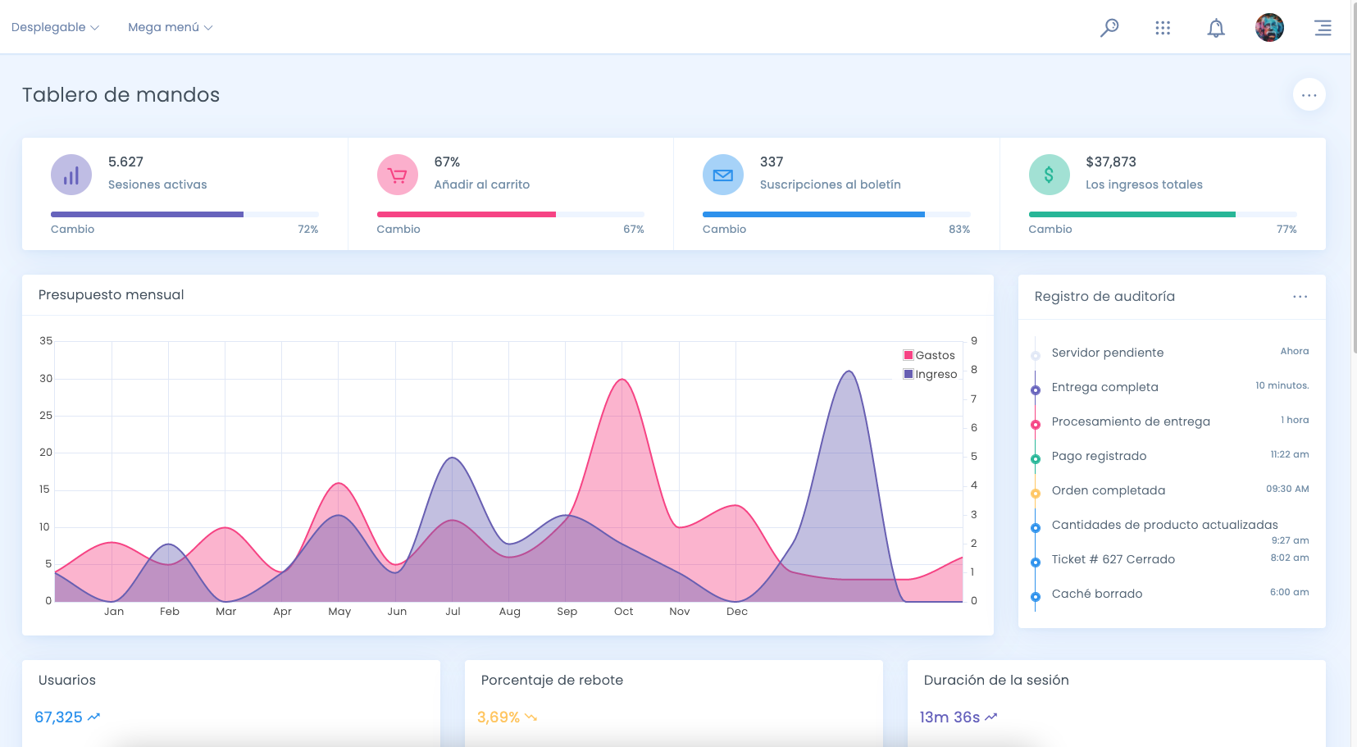Click the Pago registrado timeline marker
The width and height of the screenshot is (1357, 747).
(1036, 459)
